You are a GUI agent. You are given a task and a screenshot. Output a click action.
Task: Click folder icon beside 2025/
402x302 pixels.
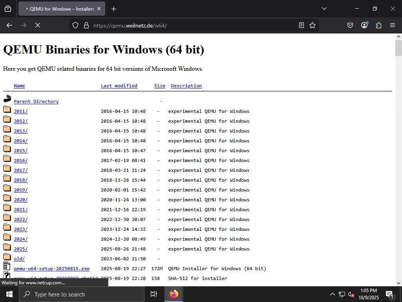click(7, 247)
